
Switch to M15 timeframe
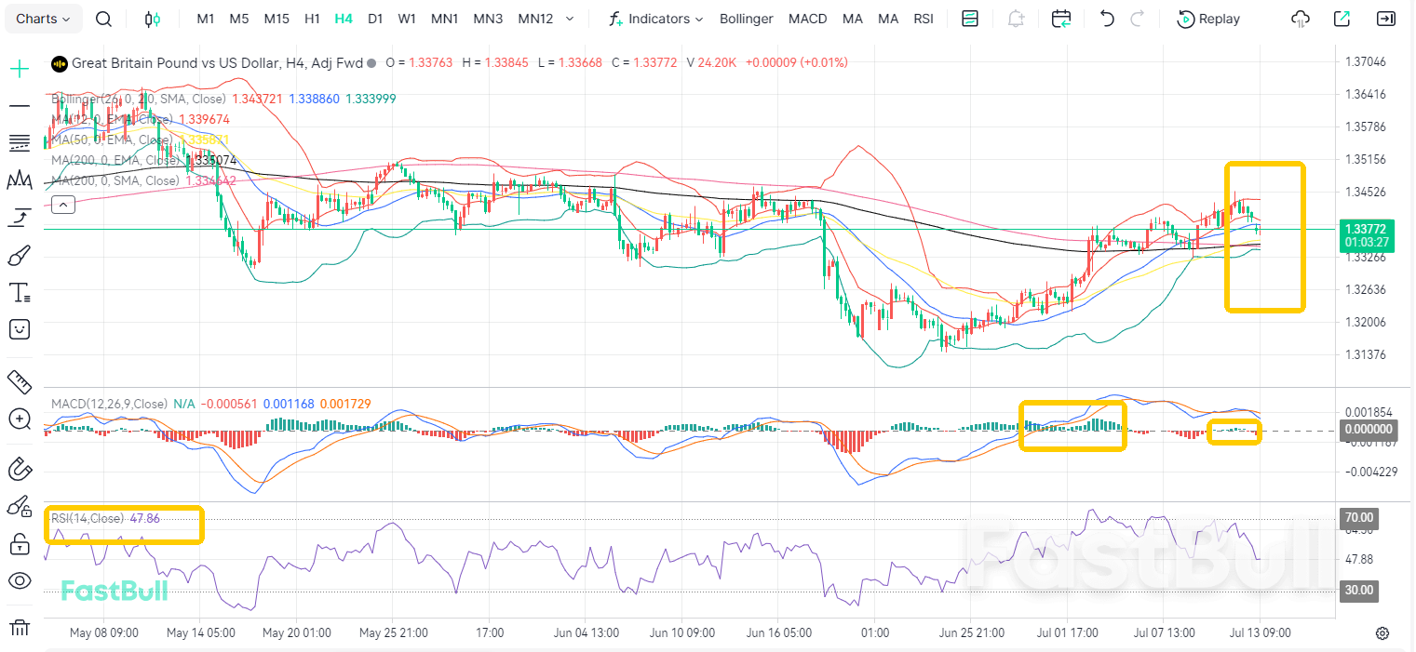pyautogui.click(x=276, y=19)
